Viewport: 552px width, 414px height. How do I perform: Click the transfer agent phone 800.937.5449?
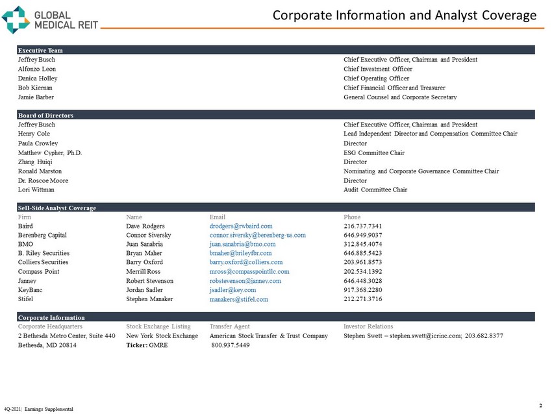231,345
